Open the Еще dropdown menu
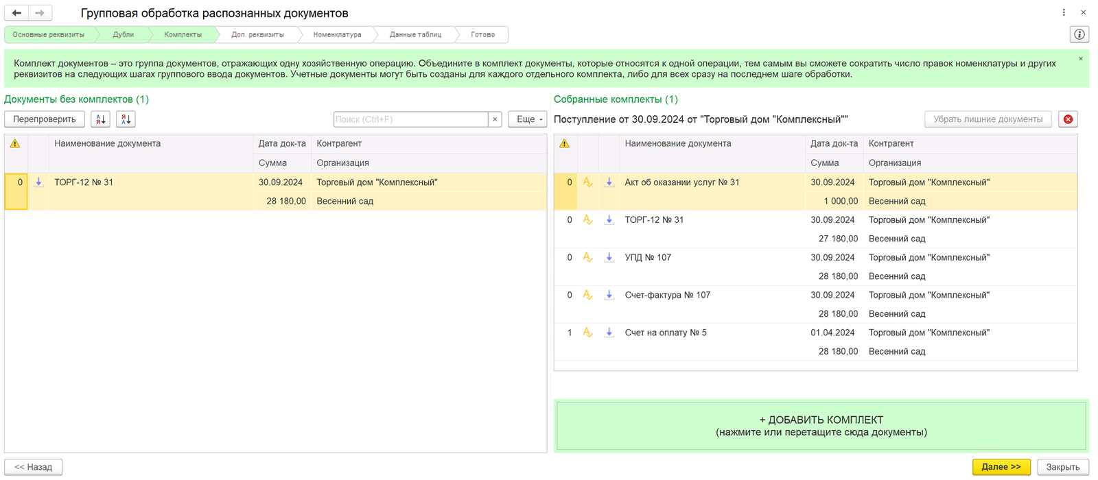Screen dimensions: 1098x480 tap(528, 119)
